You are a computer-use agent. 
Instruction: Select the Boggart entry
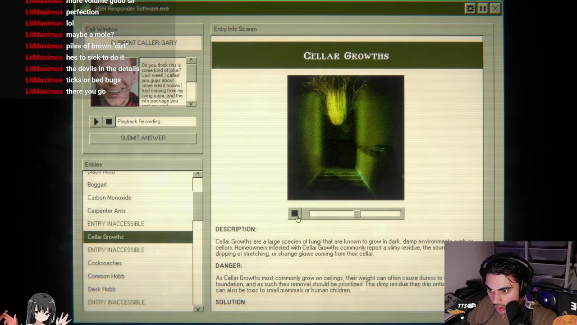[137, 185]
